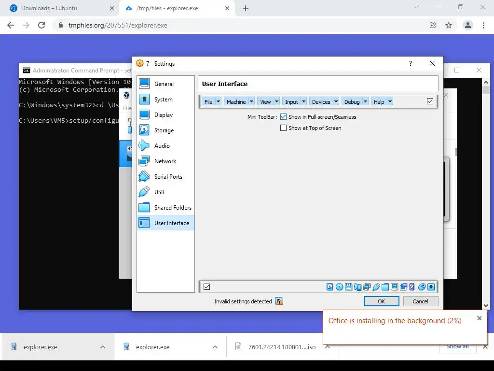Viewport: 494px width, 371px height.
Task: Close the /tmp/files explorer.exe tab
Action: [227, 8]
